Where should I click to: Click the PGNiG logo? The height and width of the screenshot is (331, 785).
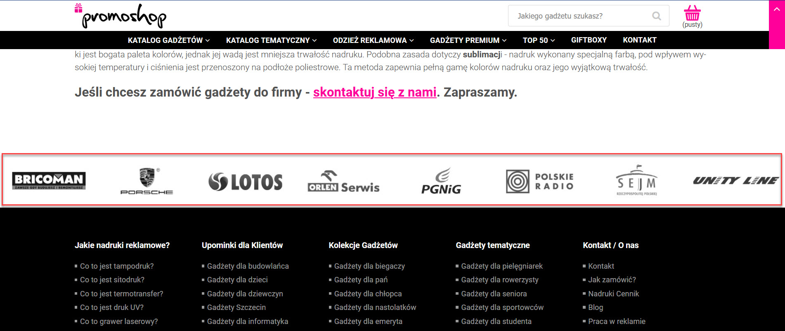441,181
